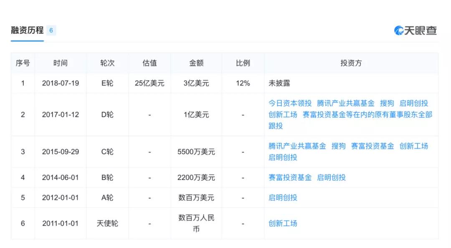Viewport: 451px width, 248px height.
Task: Open 赛富投资基金 in the C轮 row
Action: click(x=372, y=146)
